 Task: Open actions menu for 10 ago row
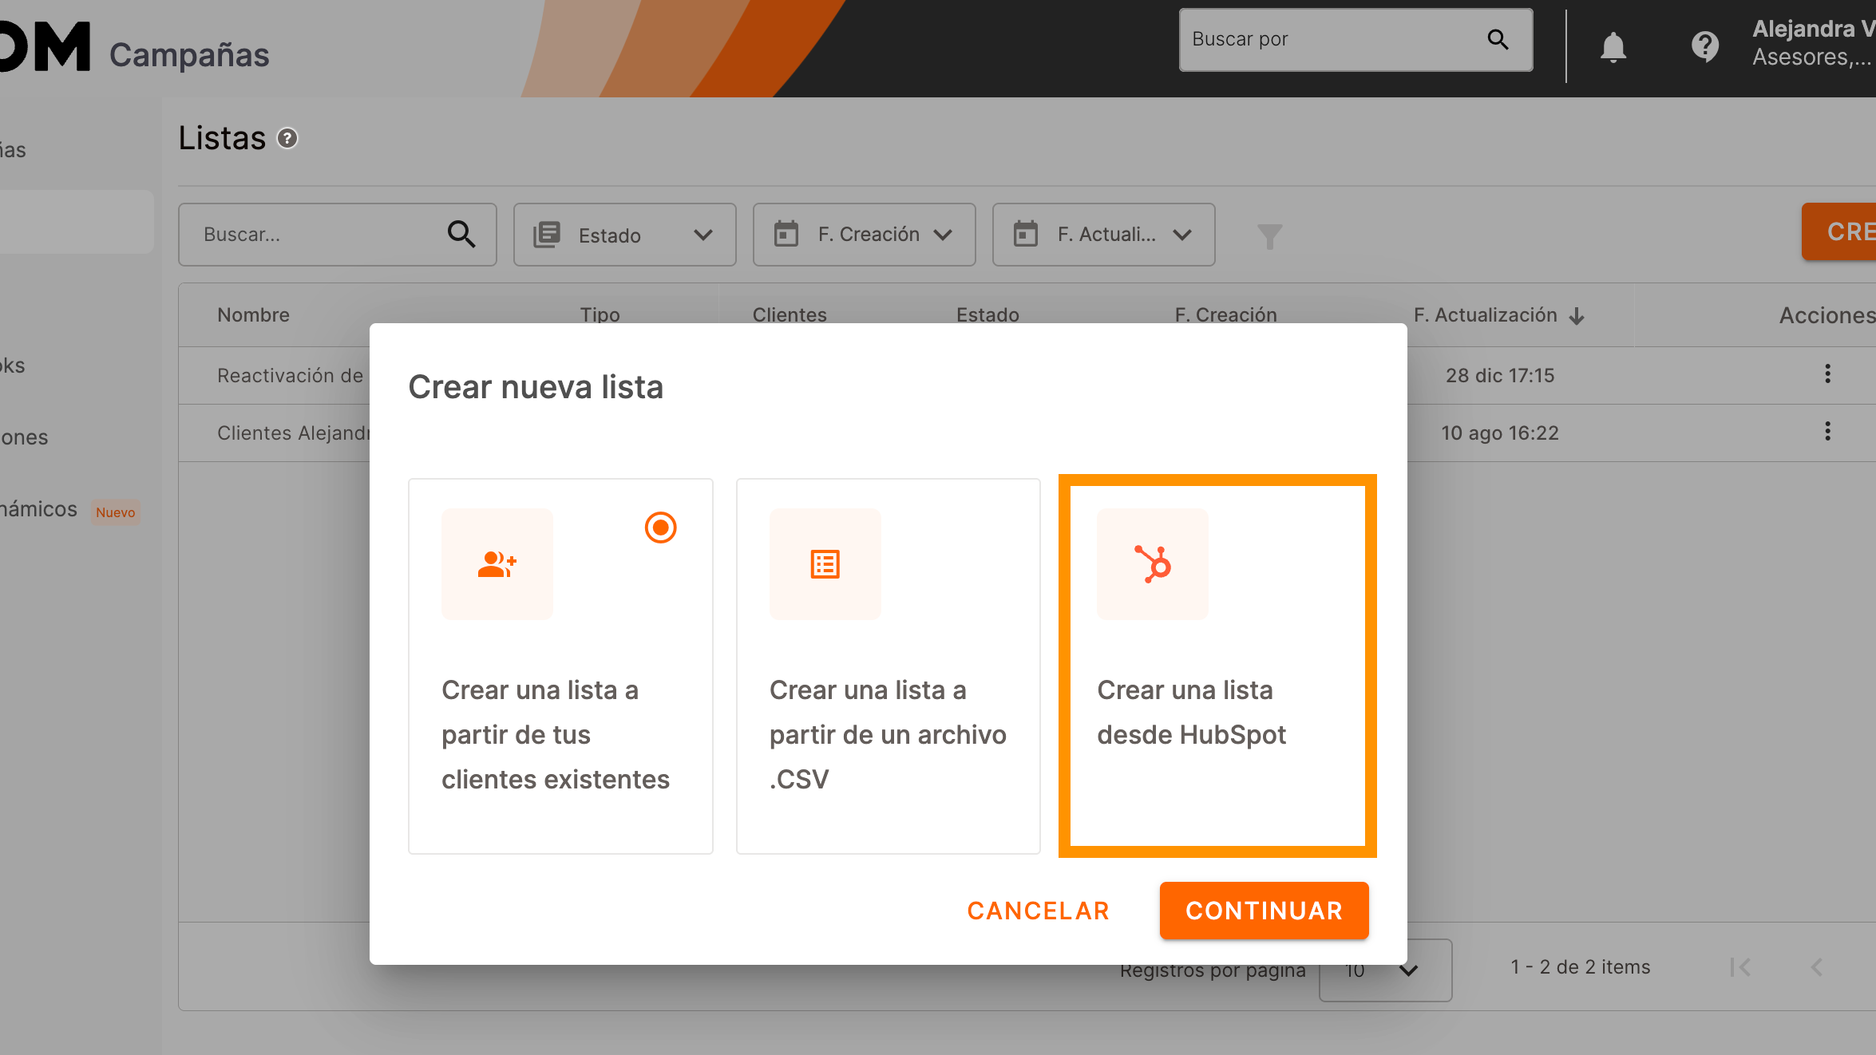coord(1827,432)
